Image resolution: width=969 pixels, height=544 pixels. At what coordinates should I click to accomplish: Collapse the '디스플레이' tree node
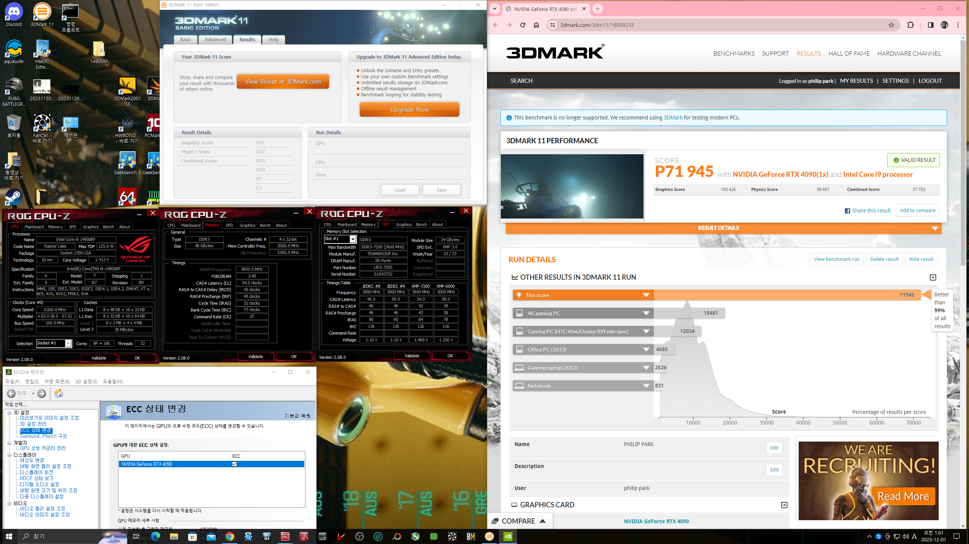[x=9, y=455]
